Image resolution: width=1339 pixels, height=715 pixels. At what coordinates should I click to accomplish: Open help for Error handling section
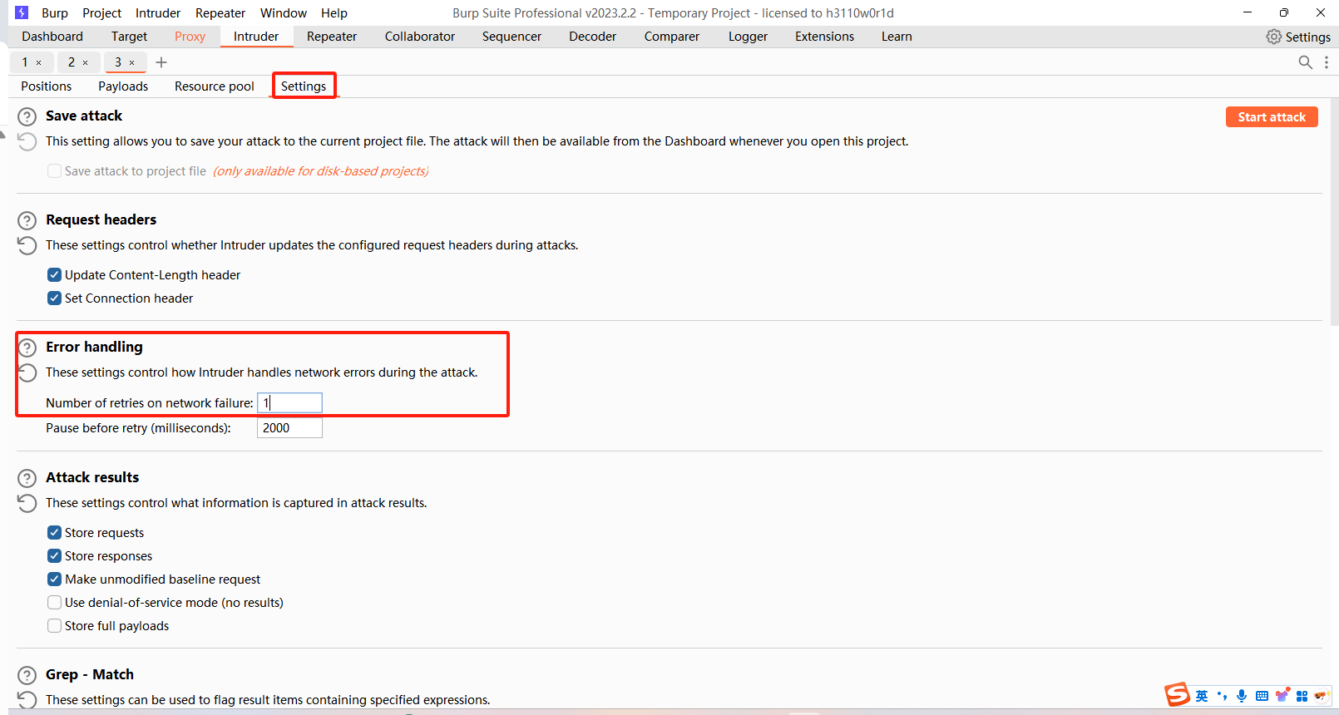click(27, 348)
